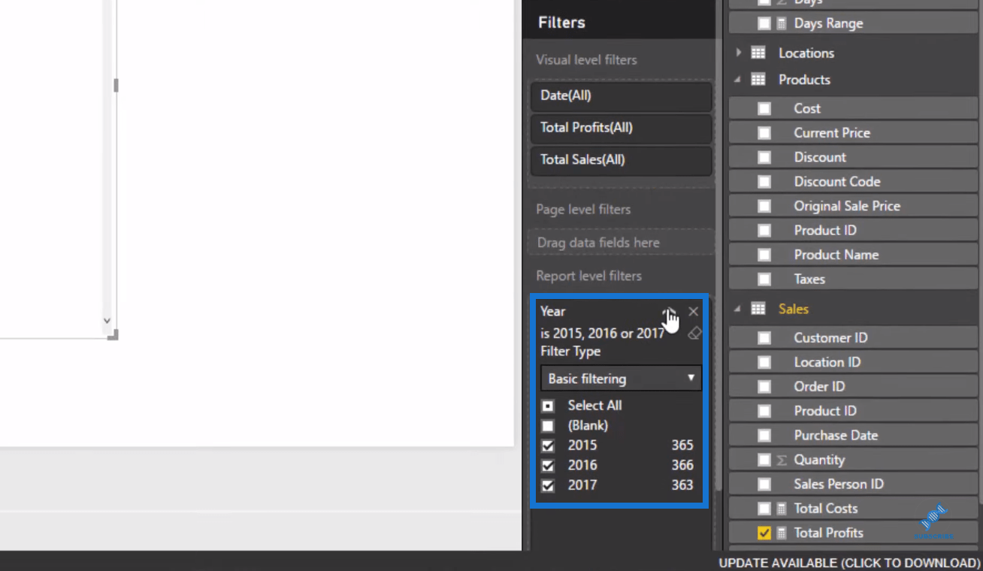This screenshot has width=983, height=571.
Task: Check the Customer ID field checkbox
Action: [x=764, y=338]
